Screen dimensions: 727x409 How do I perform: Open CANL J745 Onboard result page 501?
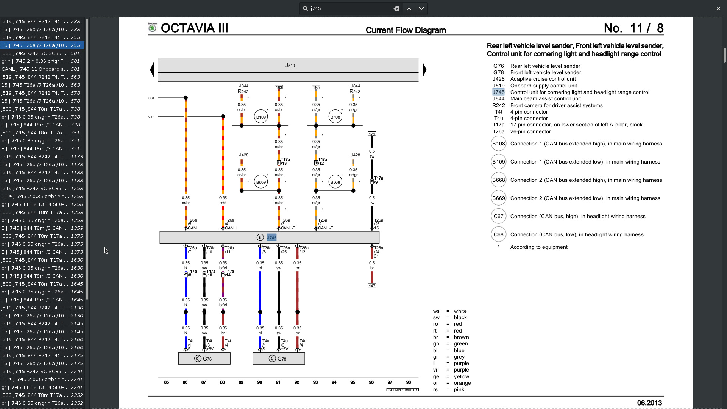point(42,69)
